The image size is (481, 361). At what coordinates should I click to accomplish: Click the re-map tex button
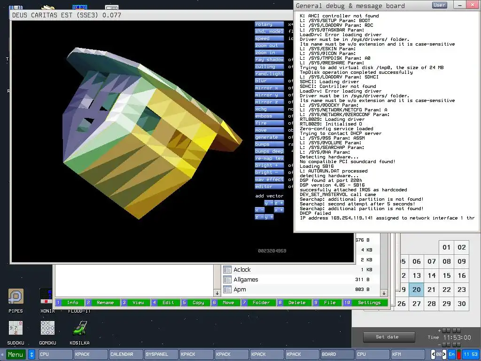coord(269,158)
